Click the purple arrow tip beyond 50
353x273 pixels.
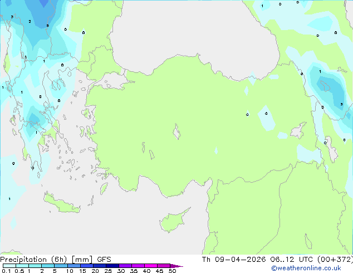[176, 266]
